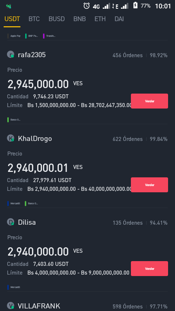Tap Vender on Dilisa's offer
Screen dimensions: 175x311
click(x=149, y=268)
